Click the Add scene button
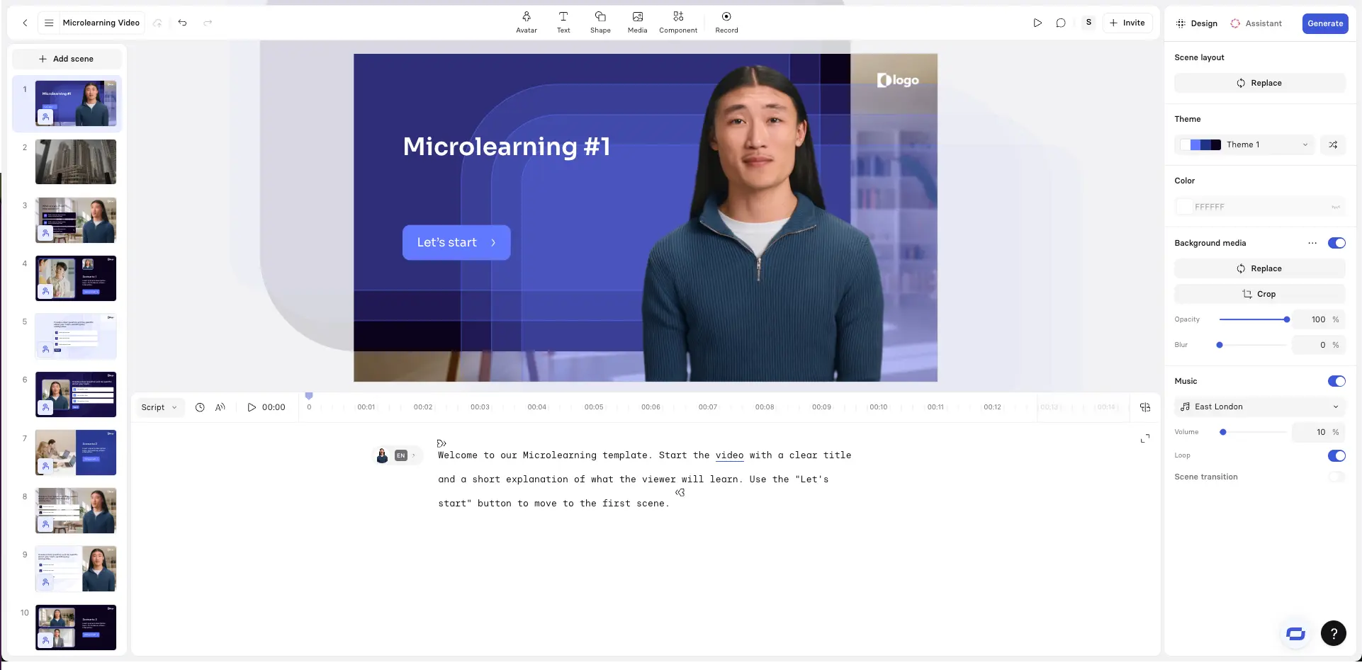This screenshot has width=1362, height=670. pyautogui.click(x=67, y=59)
